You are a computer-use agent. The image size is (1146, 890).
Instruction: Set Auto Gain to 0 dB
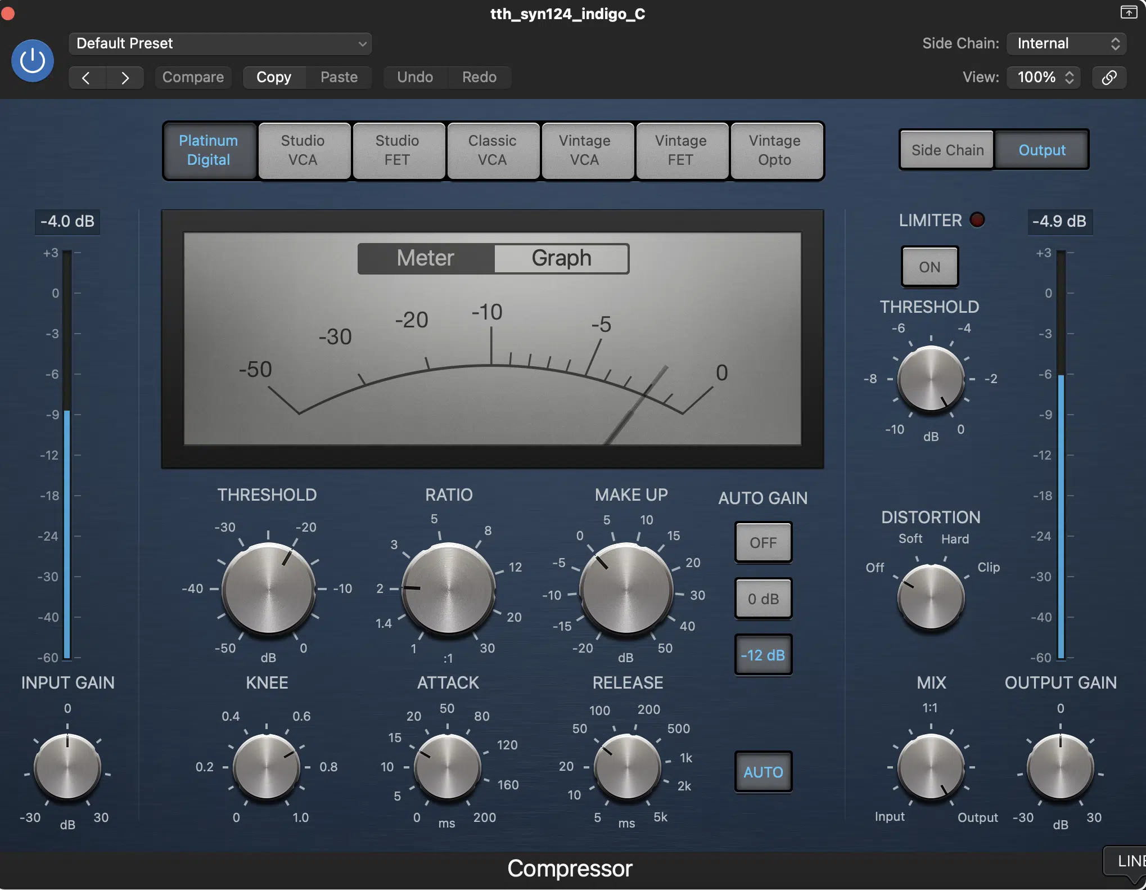[763, 599]
